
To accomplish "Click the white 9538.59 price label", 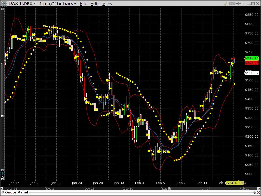I will [252, 73].
